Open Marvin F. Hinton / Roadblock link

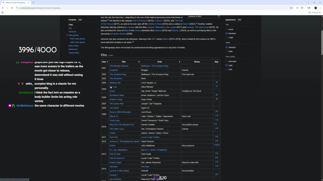[x=154, y=150]
